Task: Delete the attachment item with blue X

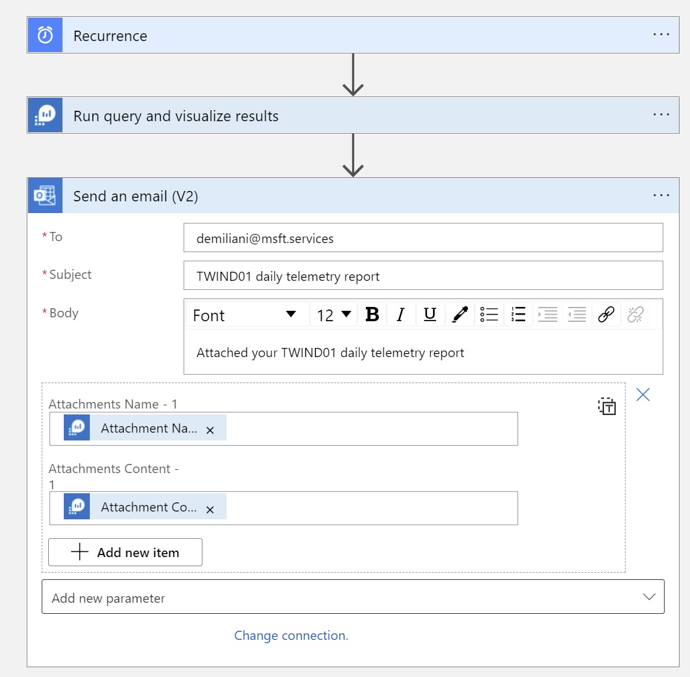Action: pyautogui.click(x=642, y=395)
